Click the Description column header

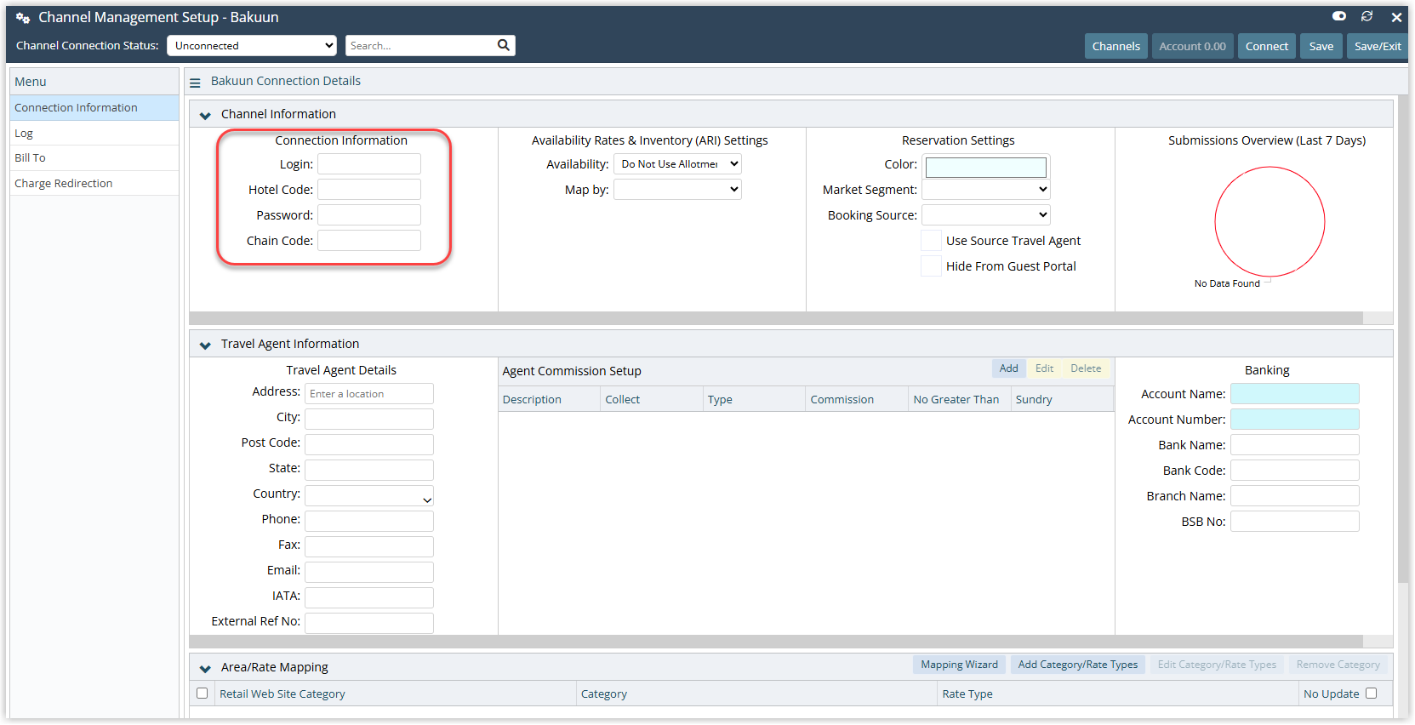[x=550, y=399]
